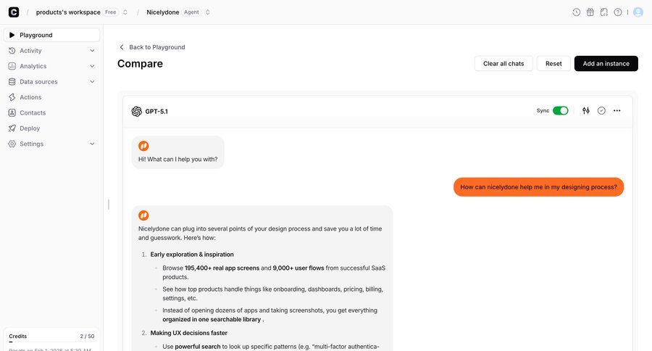
Task: Open instance settings sliders icon
Action: click(586, 110)
